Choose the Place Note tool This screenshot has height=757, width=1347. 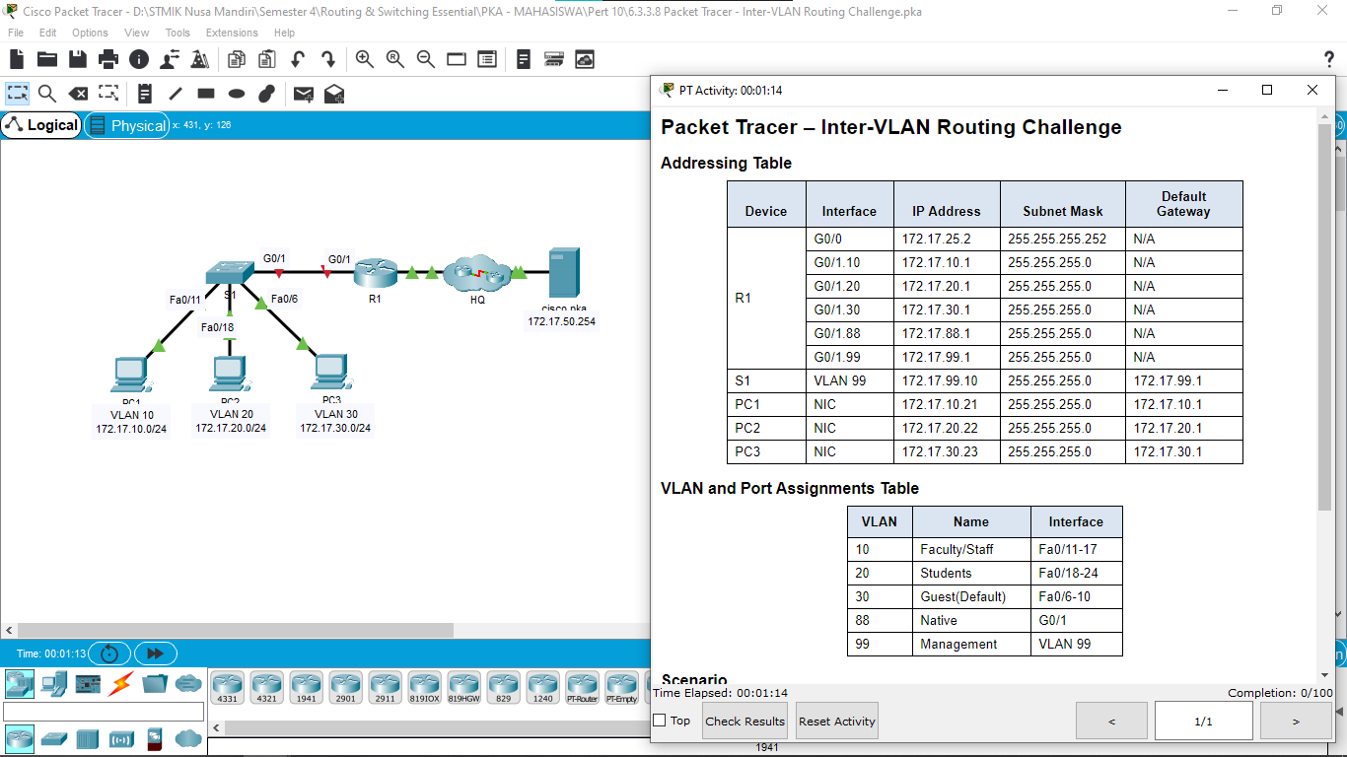[x=145, y=94]
